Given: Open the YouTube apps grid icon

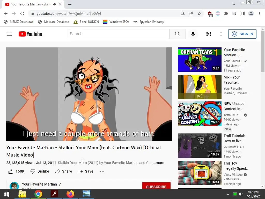Looking at the screenshot, I should [x=208, y=34].
